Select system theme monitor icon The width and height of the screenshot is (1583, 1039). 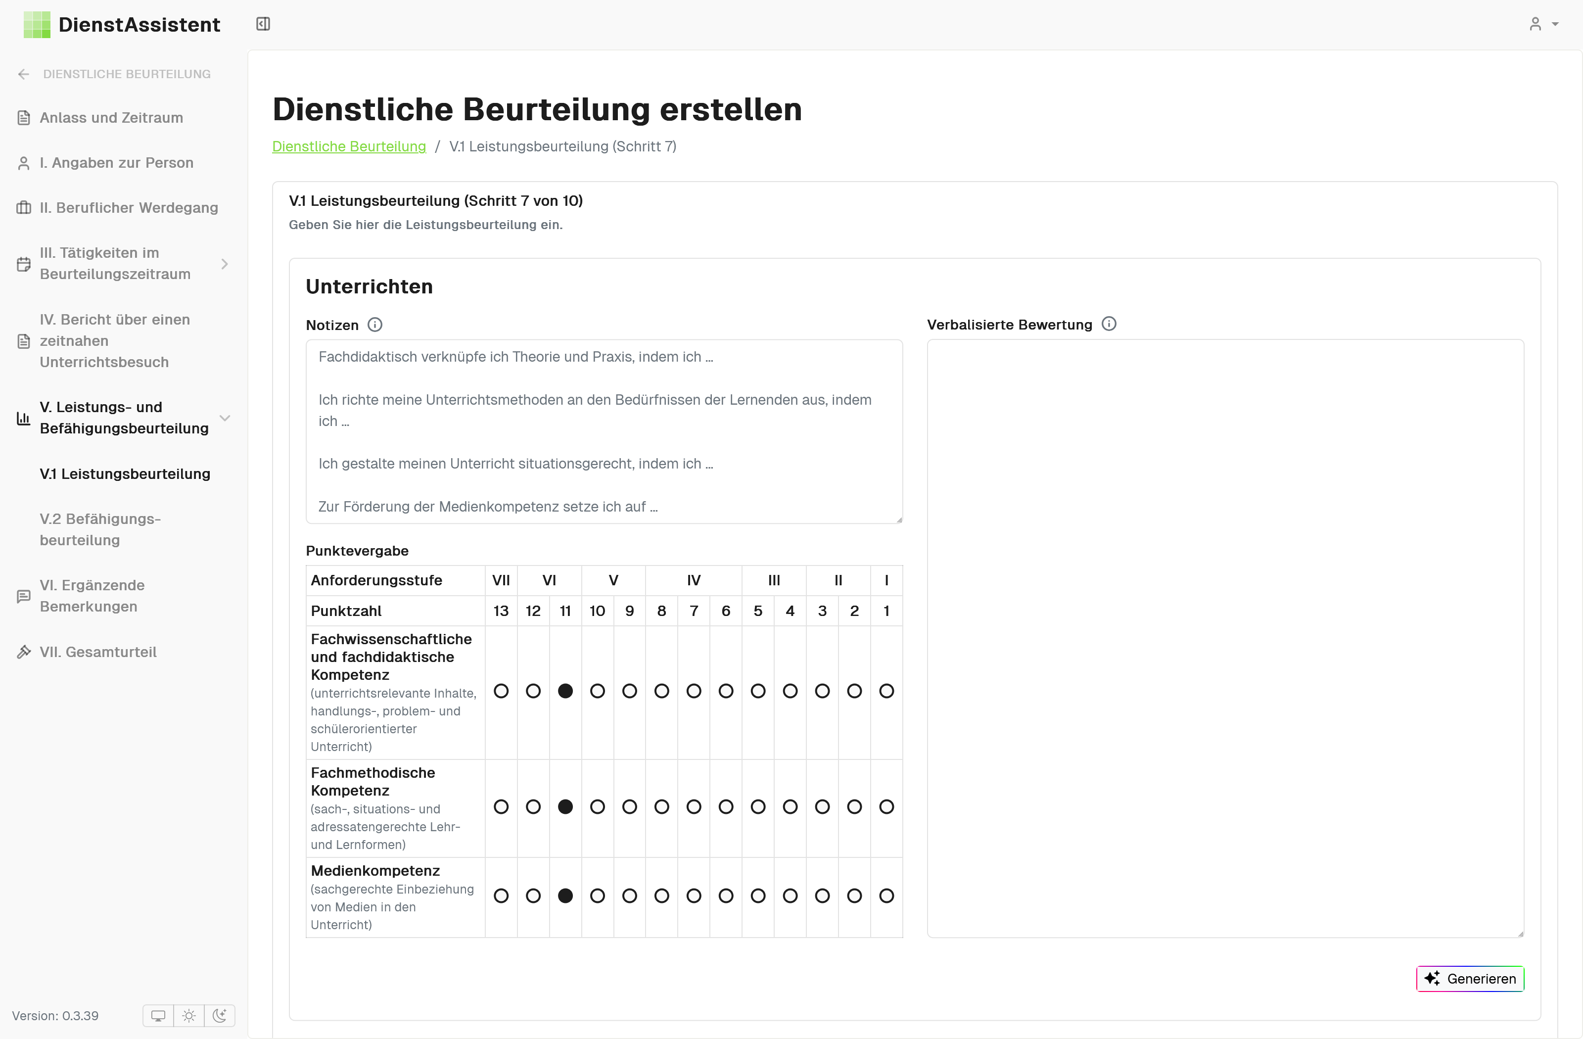tap(158, 1016)
